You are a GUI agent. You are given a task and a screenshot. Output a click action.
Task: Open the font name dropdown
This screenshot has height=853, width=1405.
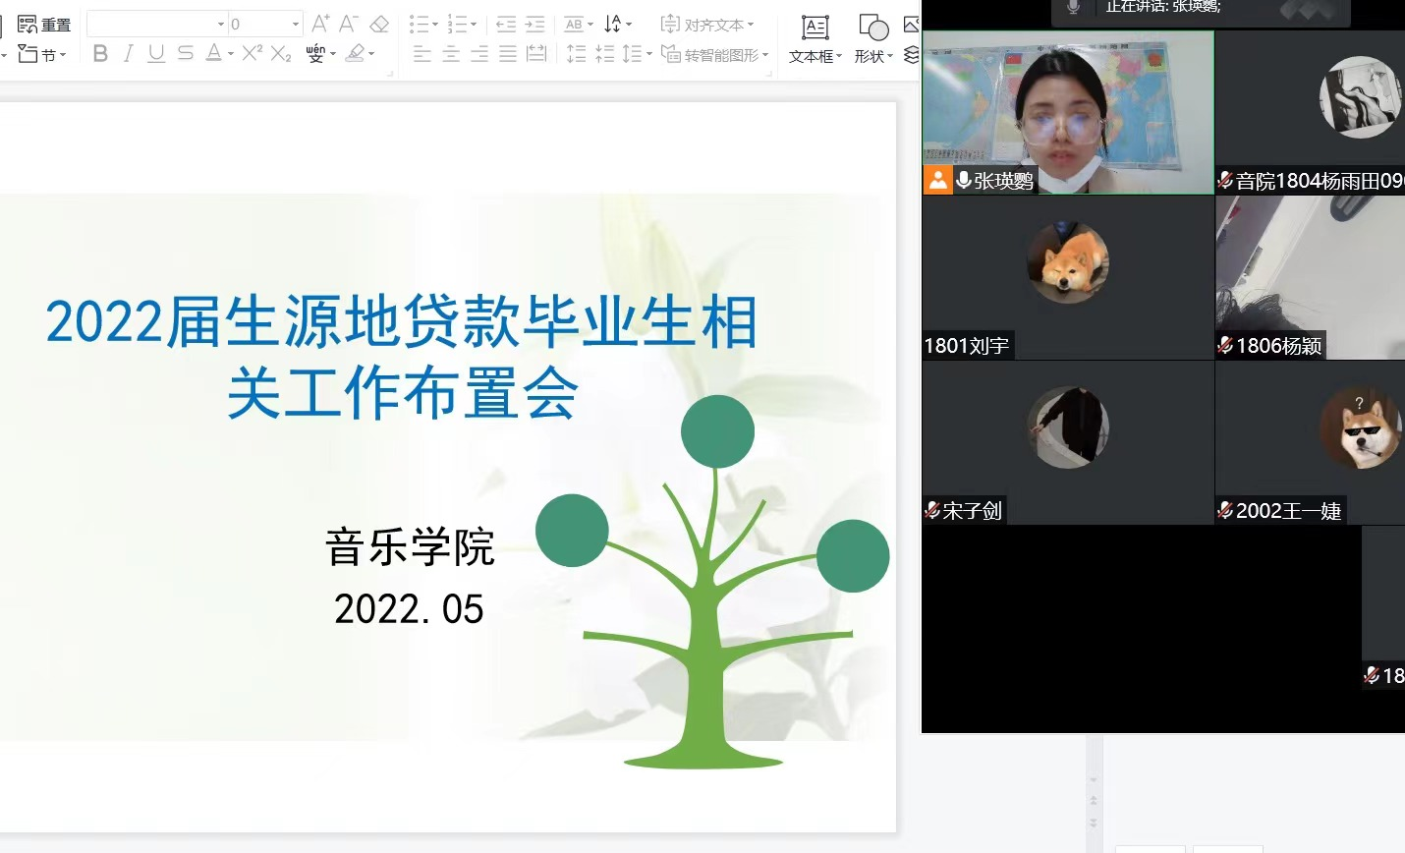pos(221,24)
